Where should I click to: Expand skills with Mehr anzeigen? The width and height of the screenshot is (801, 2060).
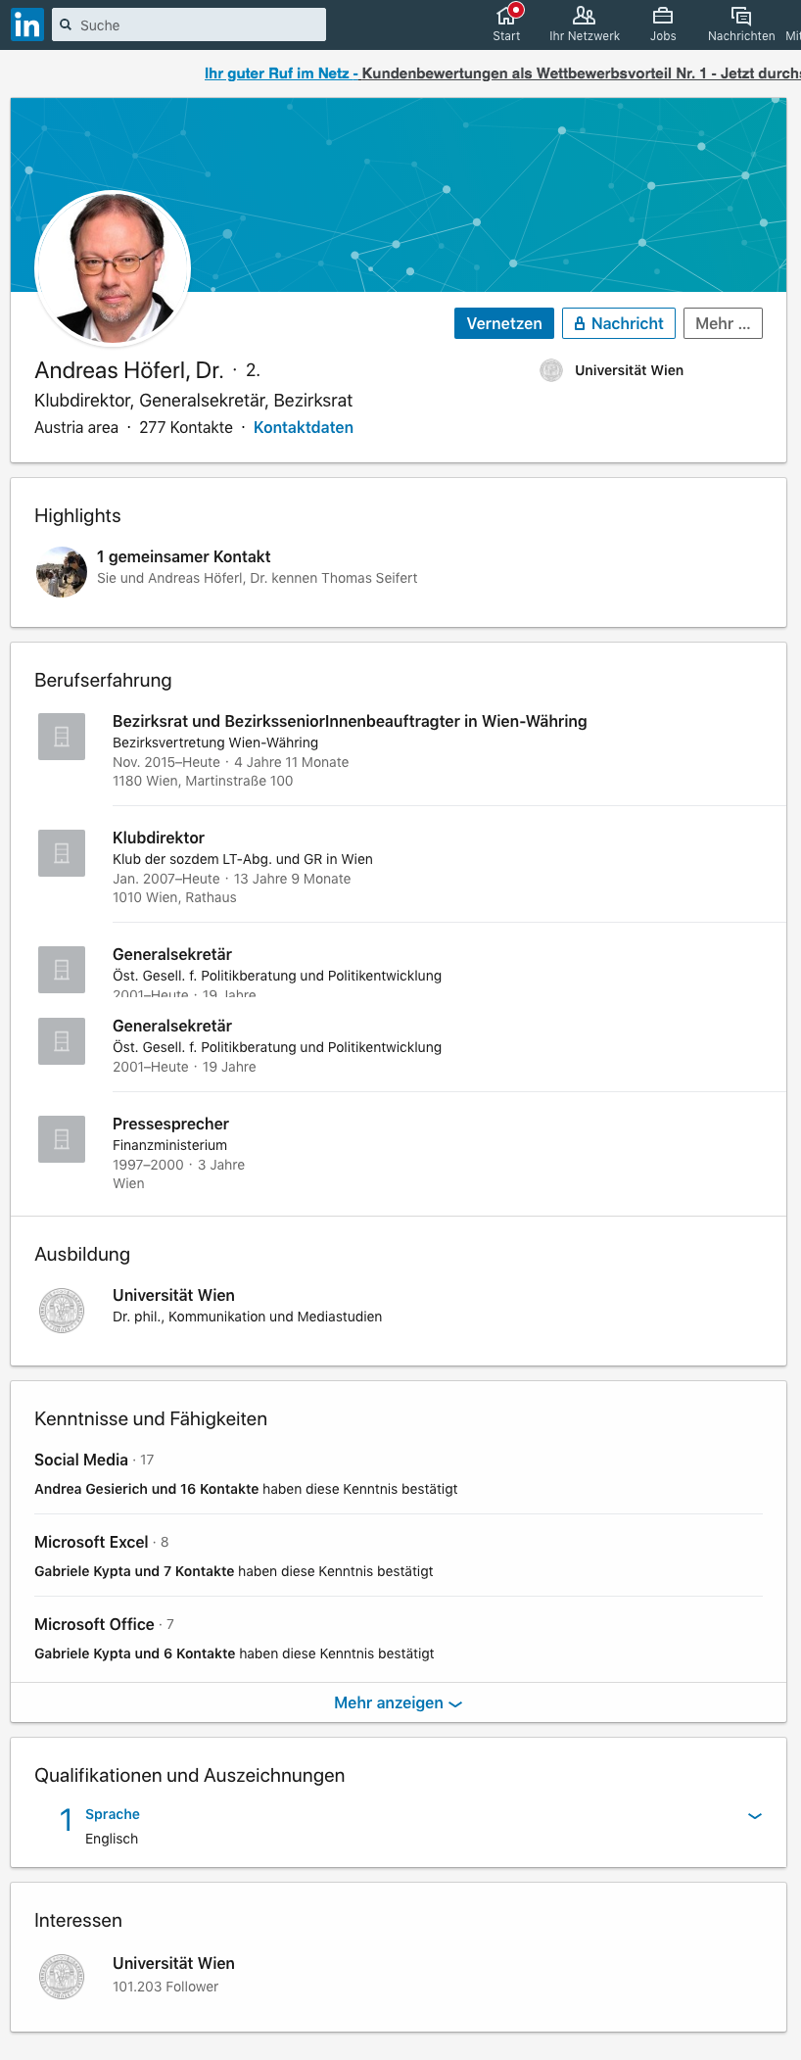tap(399, 1702)
